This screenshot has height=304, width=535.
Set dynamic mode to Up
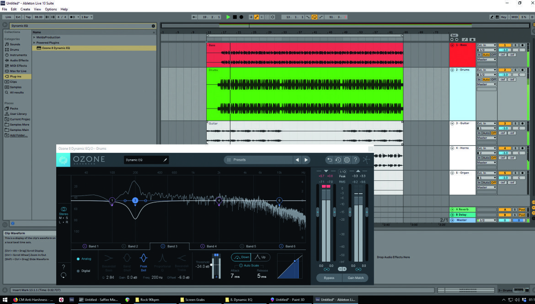pyautogui.click(x=261, y=257)
